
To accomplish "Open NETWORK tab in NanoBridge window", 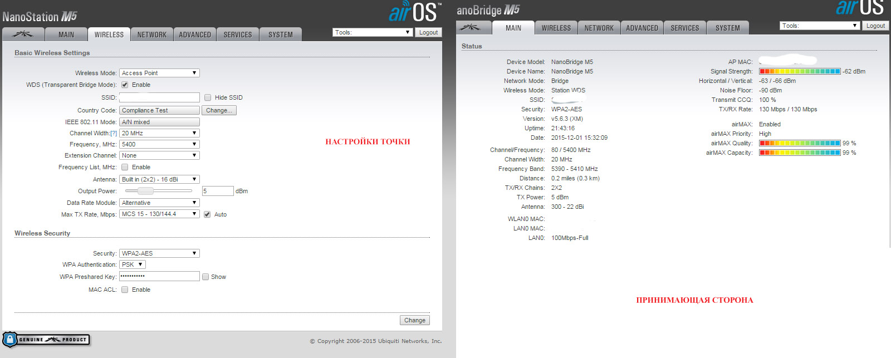I will pyautogui.click(x=599, y=28).
